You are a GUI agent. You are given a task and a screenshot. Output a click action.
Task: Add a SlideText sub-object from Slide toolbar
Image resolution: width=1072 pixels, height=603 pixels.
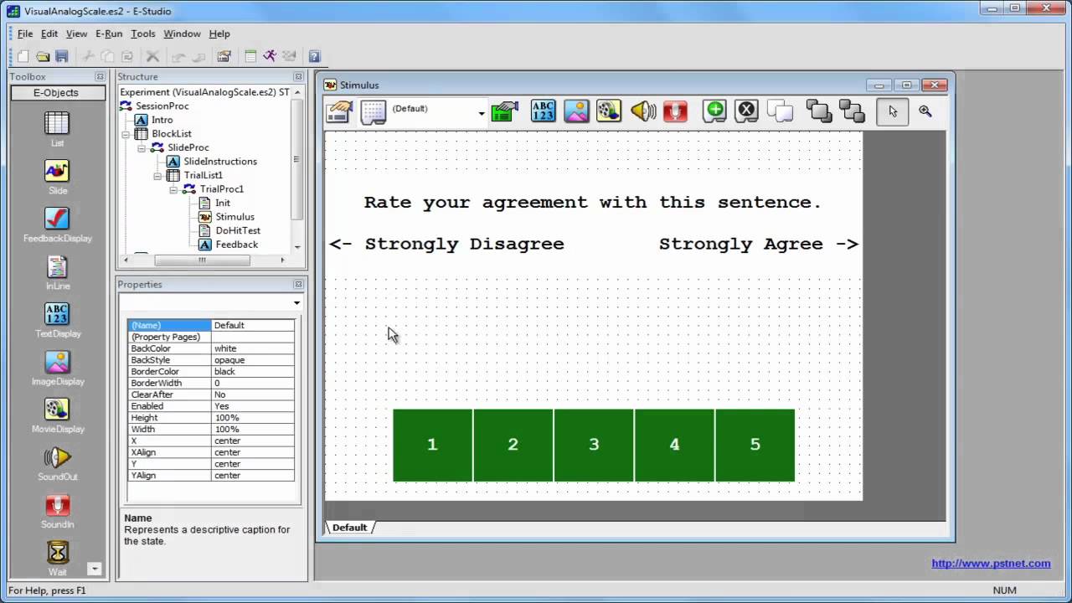(543, 111)
